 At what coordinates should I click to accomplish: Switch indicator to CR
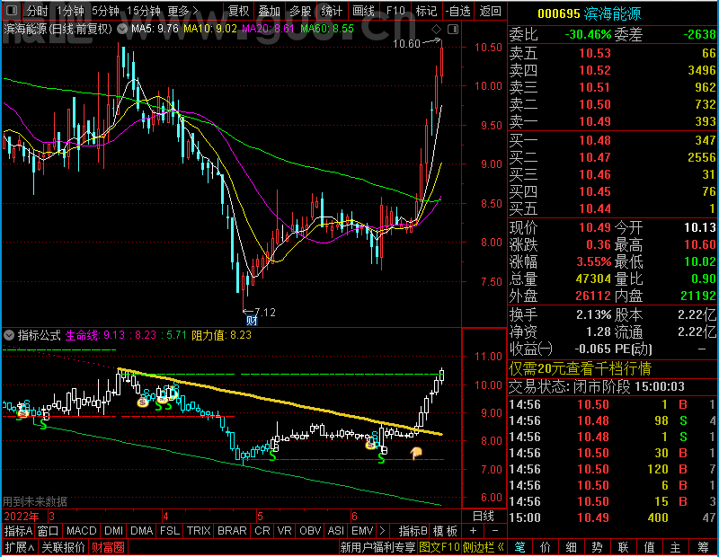[x=262, y=531]
